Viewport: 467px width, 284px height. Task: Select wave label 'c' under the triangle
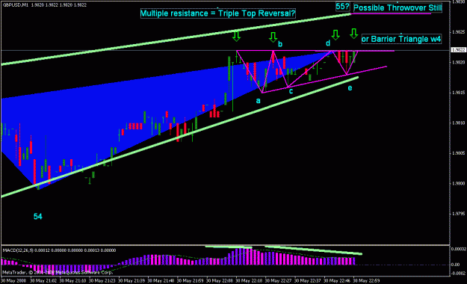(291, 91)
